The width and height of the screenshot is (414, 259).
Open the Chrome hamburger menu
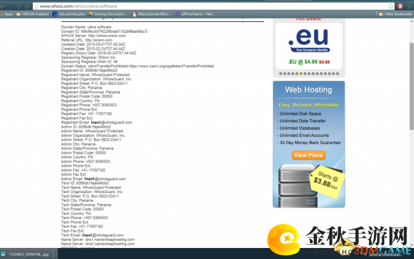pos(409,6)
